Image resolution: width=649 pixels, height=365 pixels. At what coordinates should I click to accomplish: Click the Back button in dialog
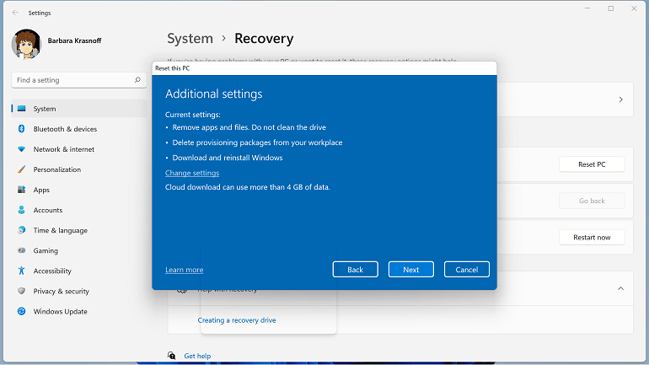pyautogui.click(x=355, y=270)
